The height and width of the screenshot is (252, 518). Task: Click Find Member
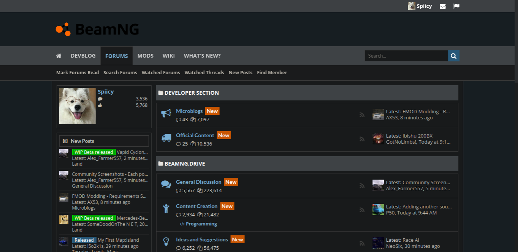(272, 73)
